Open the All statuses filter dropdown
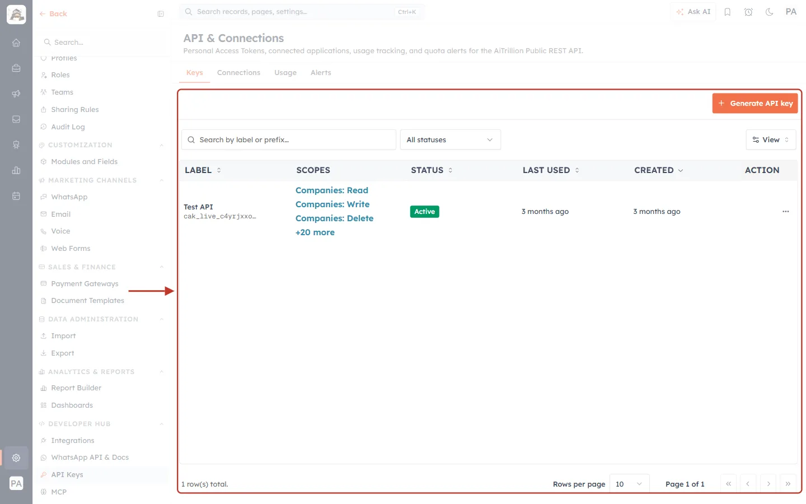This screenshot has height=504, width=806. 450,140
